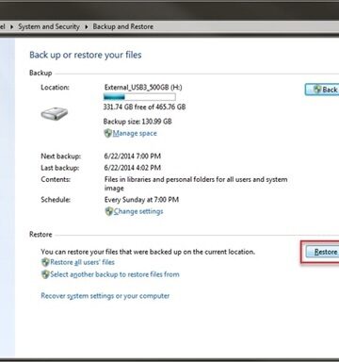Click the External_USB3_500GB (H:) location text
The image size is (339, 362).
(143, 87)
